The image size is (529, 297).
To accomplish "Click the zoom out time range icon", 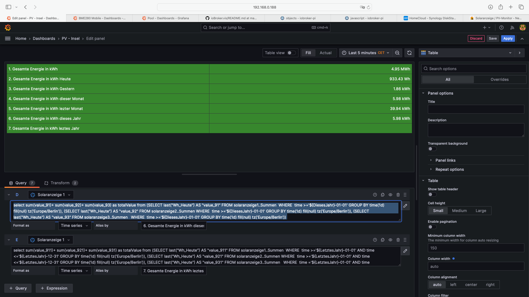I will point(397,53).
